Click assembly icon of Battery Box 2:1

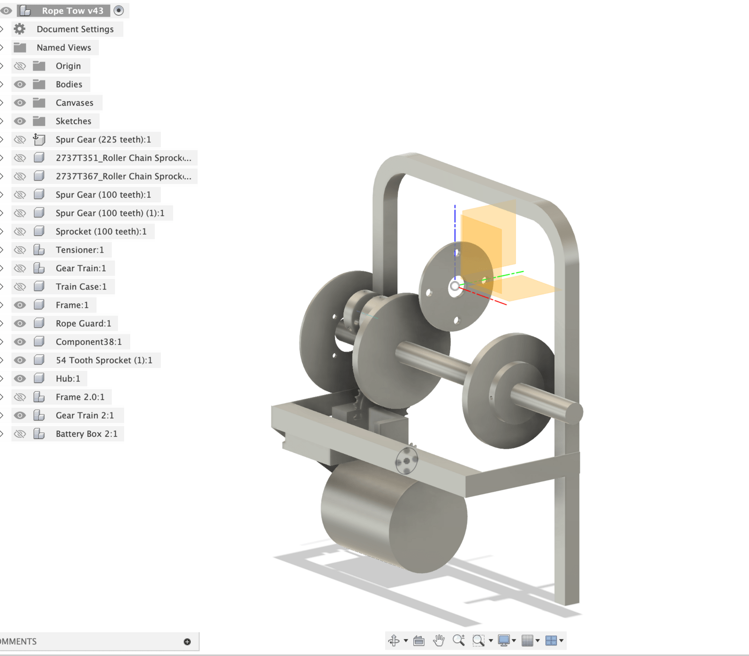[x=39, y=434]
